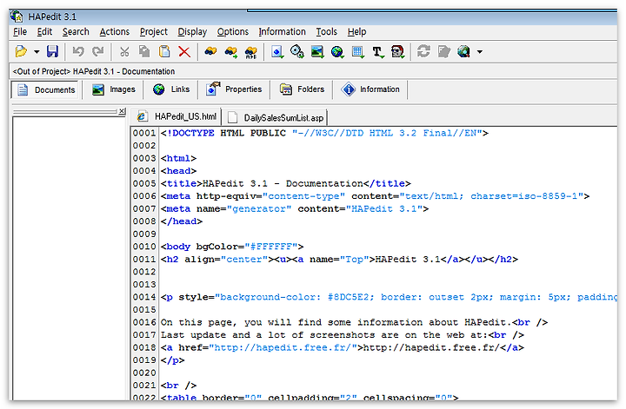
Task: Open the Search menu
Action: (x=76, y=32)
